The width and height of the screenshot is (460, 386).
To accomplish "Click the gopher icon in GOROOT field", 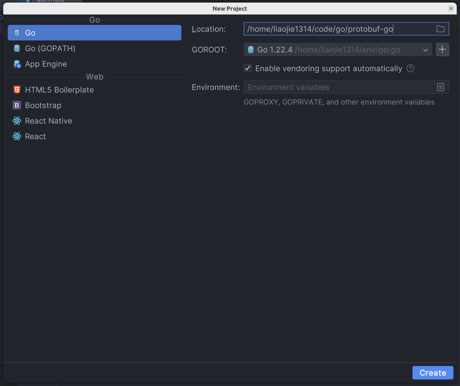I will tap(251, 50).
